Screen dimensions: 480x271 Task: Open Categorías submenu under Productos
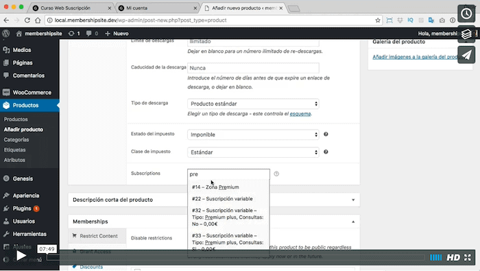point(16,140)
